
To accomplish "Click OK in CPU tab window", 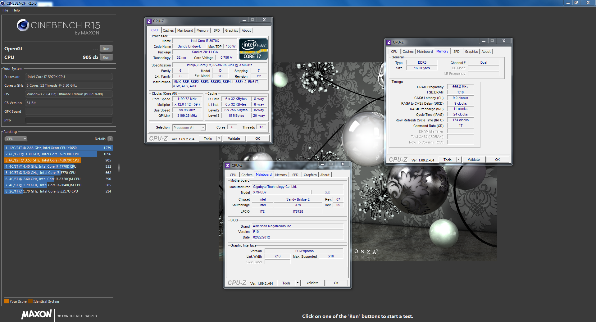I will pyautogui.click(x=257, y=139).
